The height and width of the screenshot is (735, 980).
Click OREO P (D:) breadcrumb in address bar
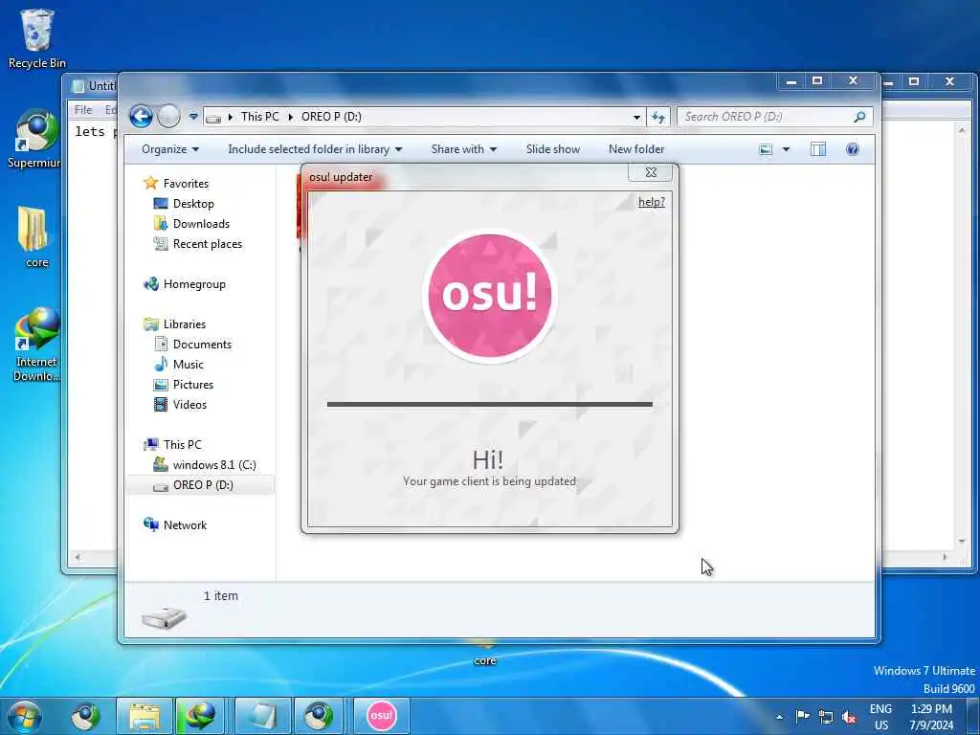(x=331, y=117)
